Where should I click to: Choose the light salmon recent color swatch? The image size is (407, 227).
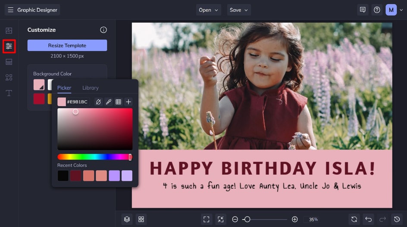[x=101, y=176]
